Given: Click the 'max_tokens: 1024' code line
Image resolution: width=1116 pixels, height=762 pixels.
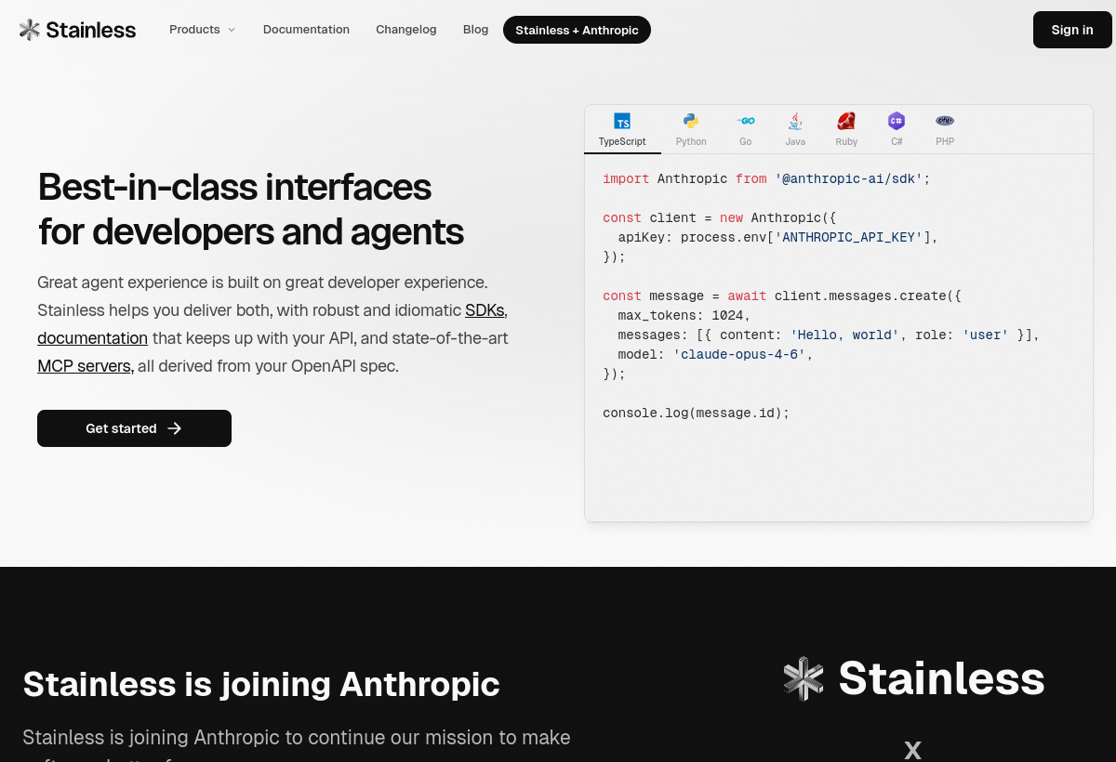Looking at the screenshot, I should 684,315.
